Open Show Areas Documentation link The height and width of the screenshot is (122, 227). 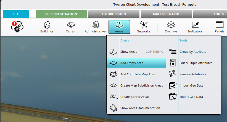pos(140,108)
